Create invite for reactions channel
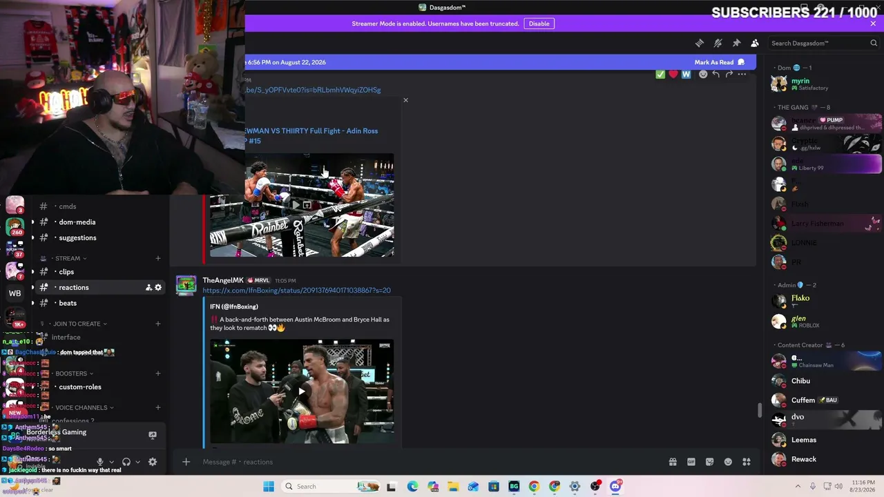 (x=148, y=287)
